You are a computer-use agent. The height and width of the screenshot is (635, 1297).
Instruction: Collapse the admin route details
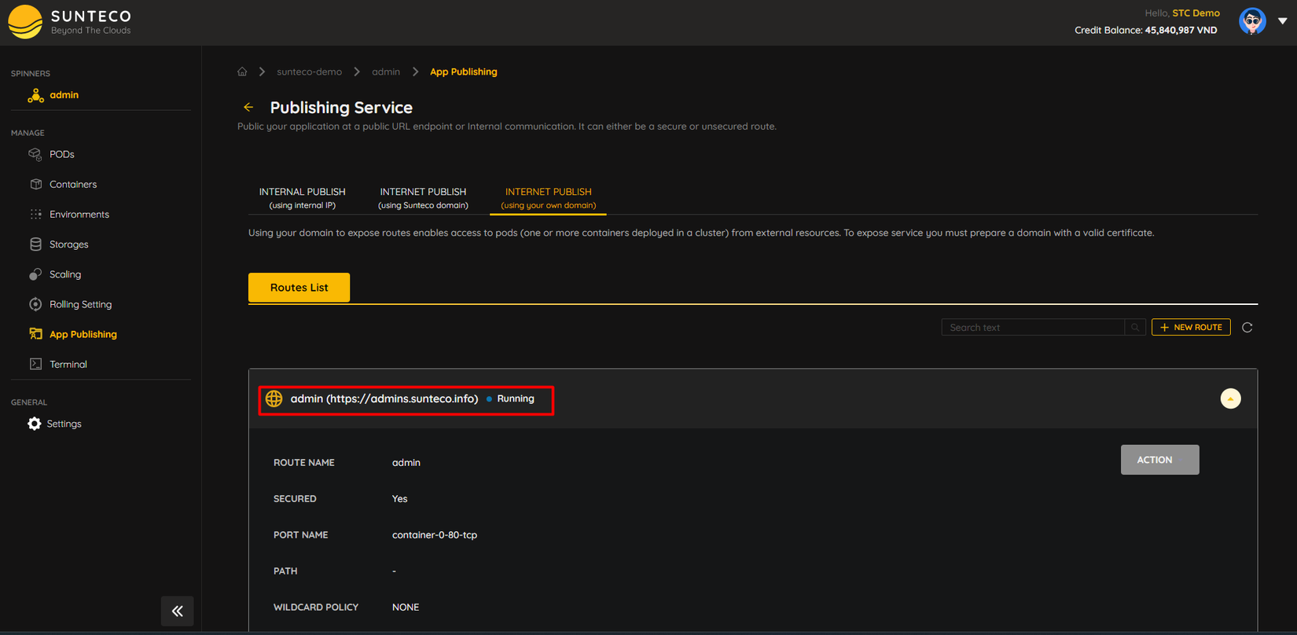[x=1230, y=398]
